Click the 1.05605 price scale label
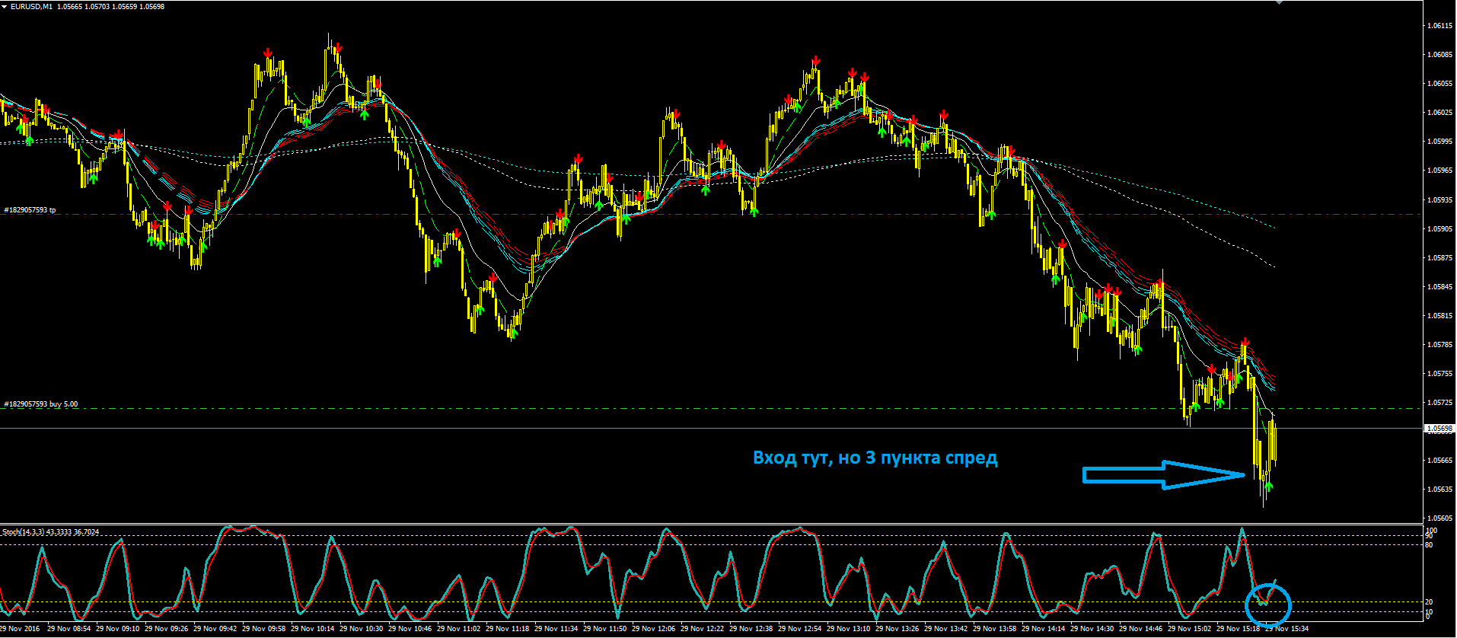The image size is (1457, 638). [1439, 518]
